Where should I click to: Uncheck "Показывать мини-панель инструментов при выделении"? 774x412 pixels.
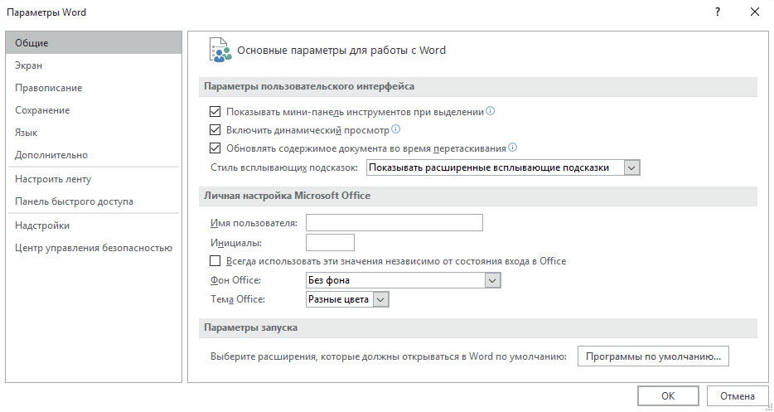click(x=215, y=111)
